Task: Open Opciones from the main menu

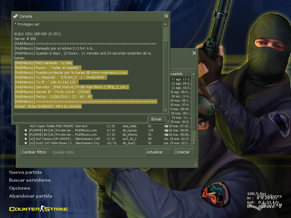Action: pos(20,188)
